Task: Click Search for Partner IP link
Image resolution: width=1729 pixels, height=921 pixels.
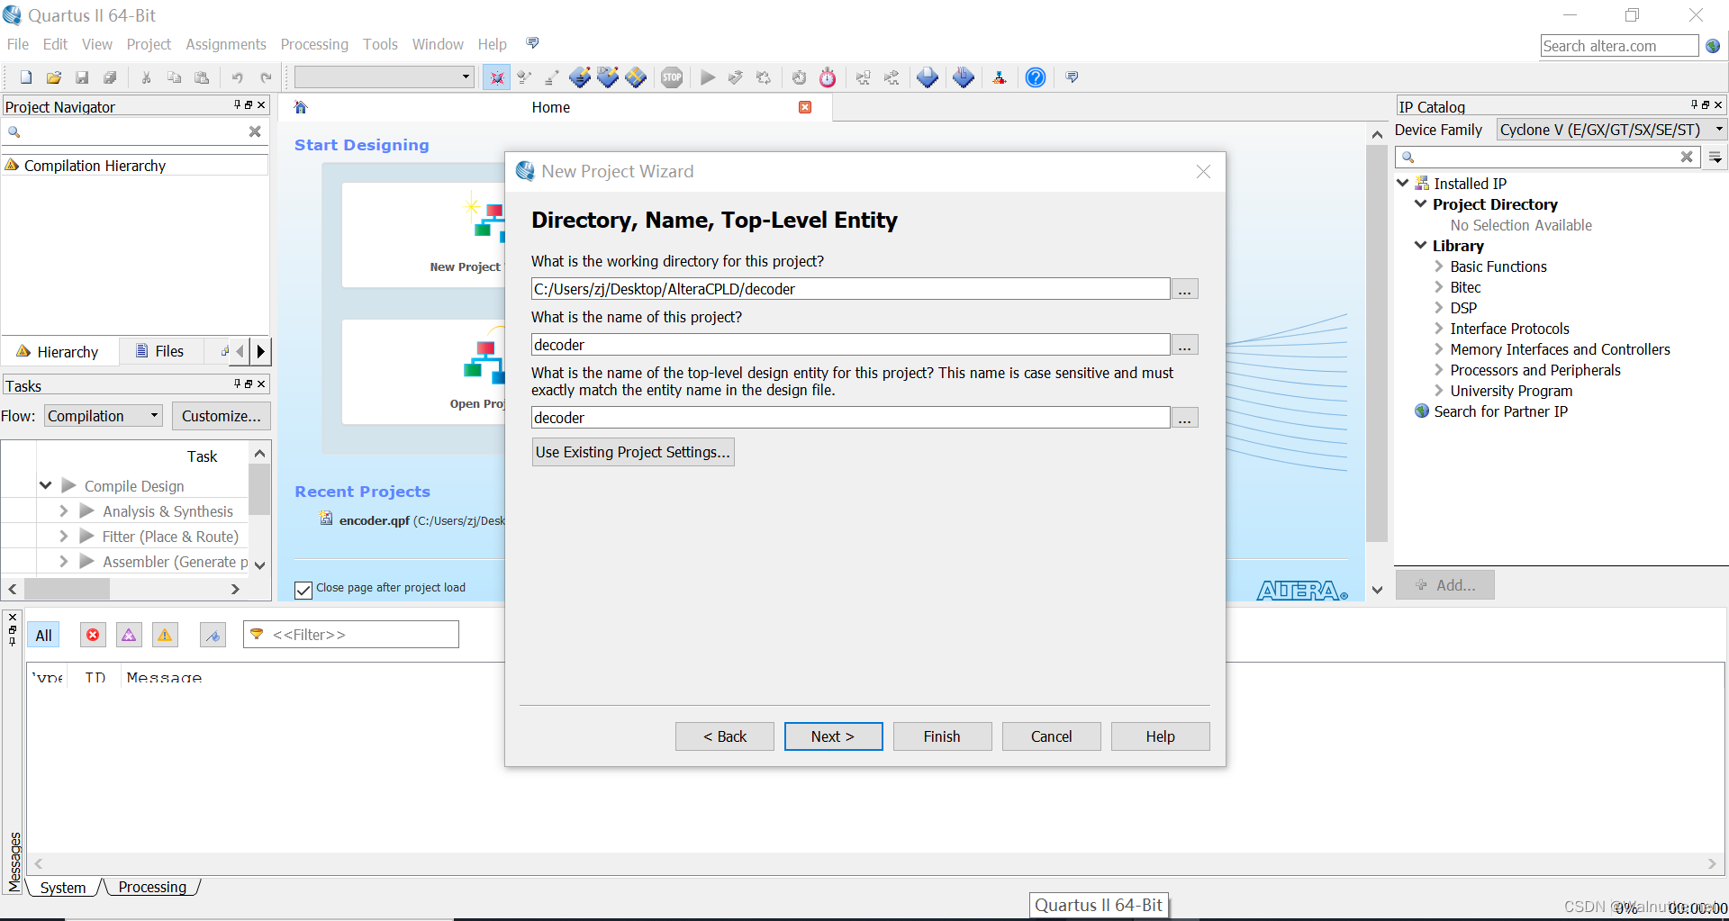Action: coord(1500,411)
